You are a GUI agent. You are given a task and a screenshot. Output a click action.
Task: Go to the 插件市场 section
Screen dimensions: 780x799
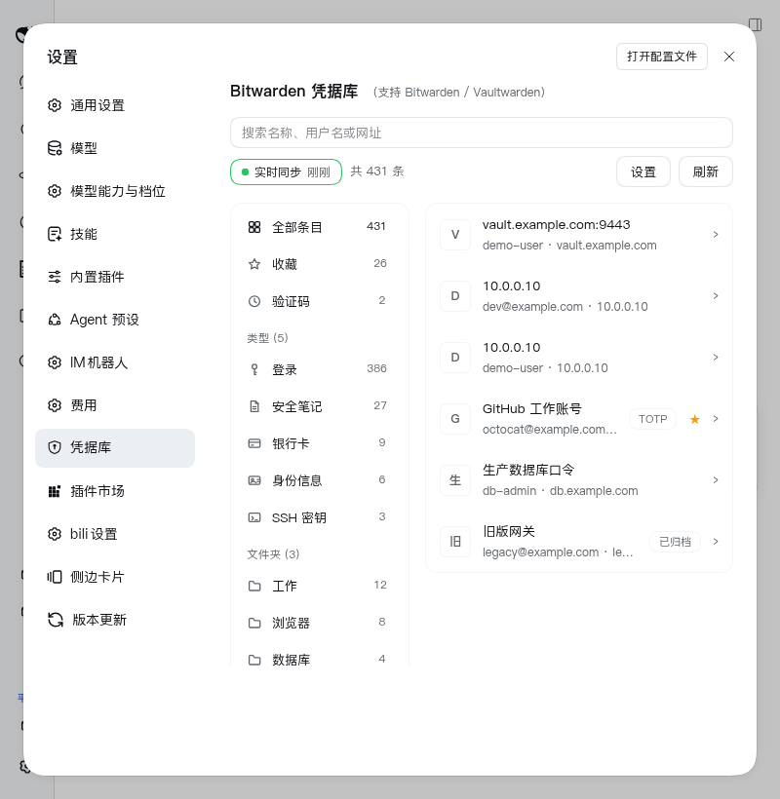(115, 491)
